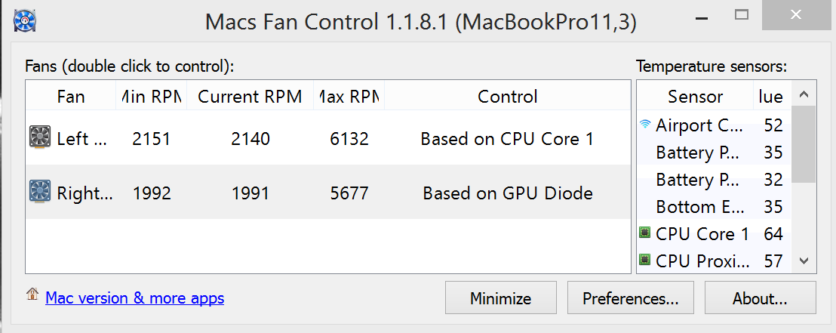836x333 pixels.
Task: Click the Macs Fan Control app icon
Action: [x=25, y=21]
